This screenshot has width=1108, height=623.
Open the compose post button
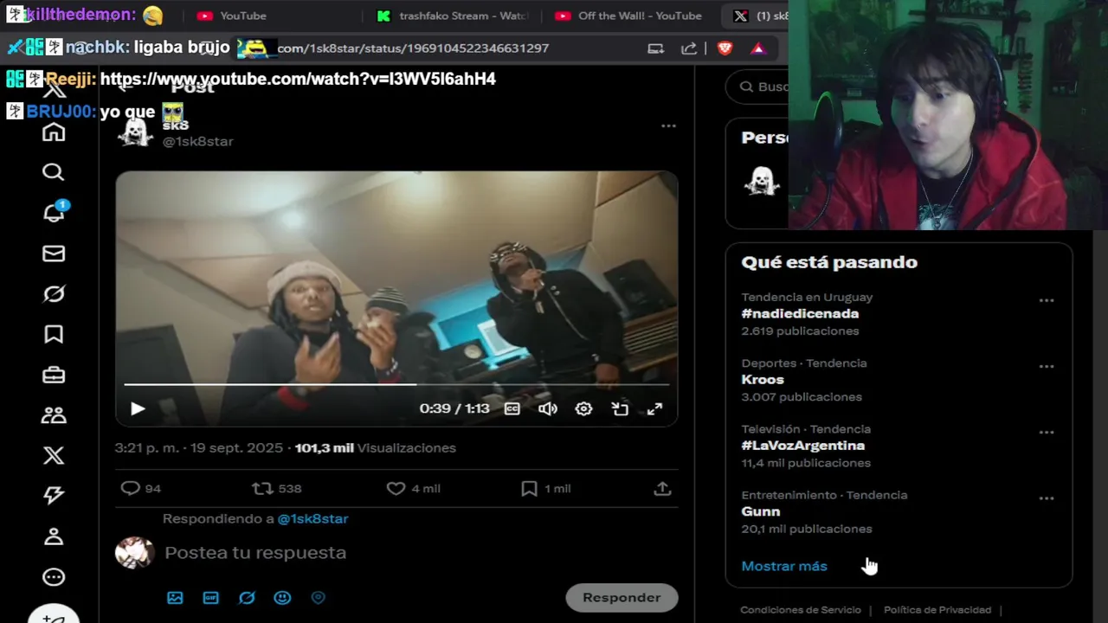pos(54,613)
